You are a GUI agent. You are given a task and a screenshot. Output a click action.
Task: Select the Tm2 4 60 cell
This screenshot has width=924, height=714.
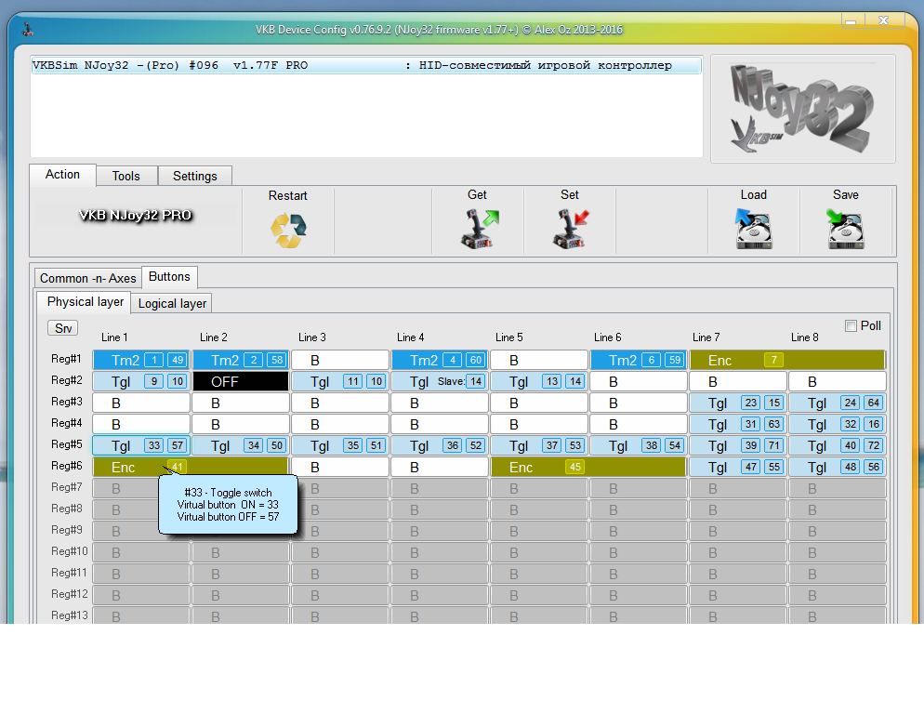pyautogui.click(x=440, y=360)
